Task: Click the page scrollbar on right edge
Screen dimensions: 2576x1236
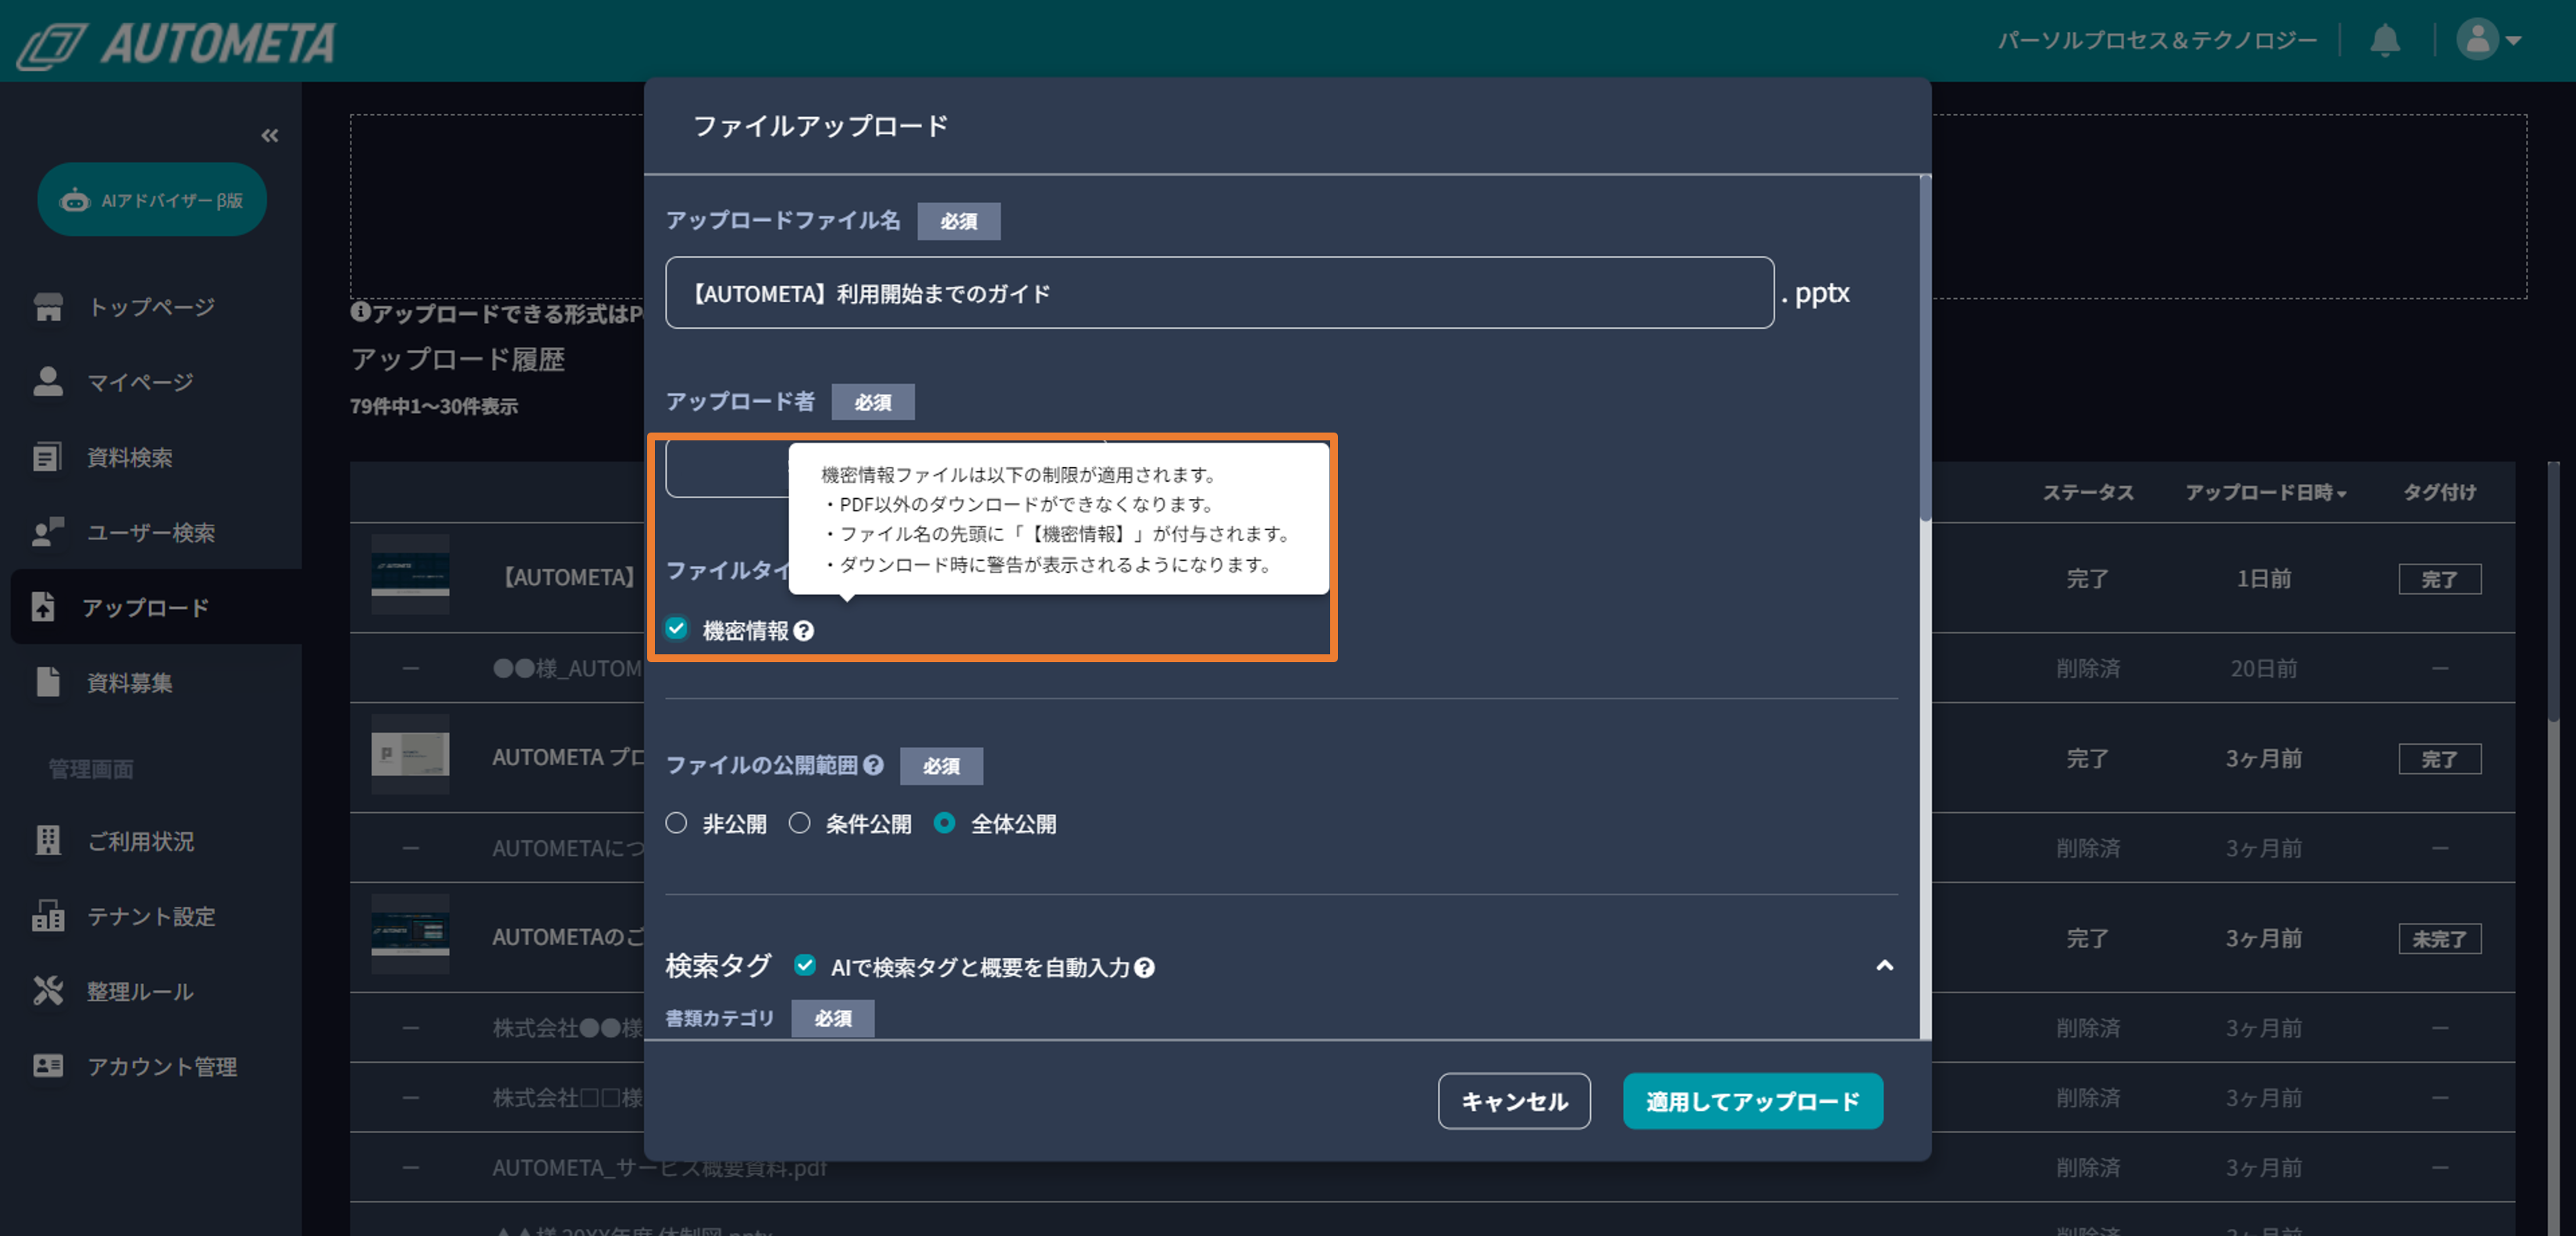Action: click(x=2553, y=590)
